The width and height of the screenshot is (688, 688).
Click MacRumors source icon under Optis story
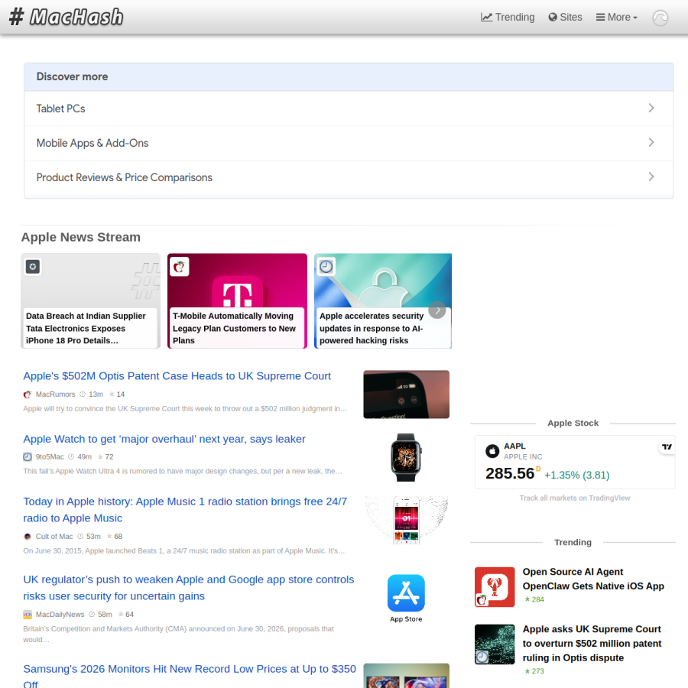click(x=28, y=394)
